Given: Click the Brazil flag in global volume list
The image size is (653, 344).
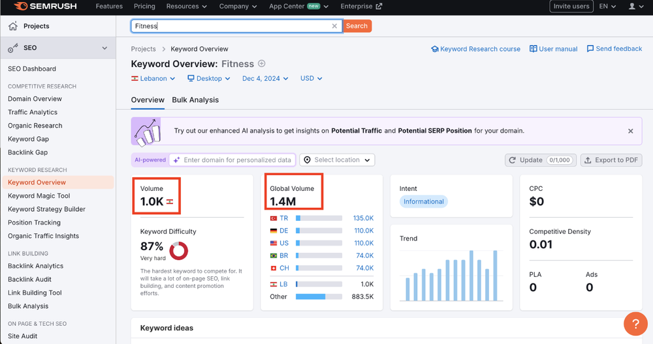Looking at the screenshot, I should click(x=274, y=255).
